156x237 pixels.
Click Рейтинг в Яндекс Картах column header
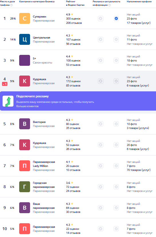pyautogui.click(x=75, y=3)
